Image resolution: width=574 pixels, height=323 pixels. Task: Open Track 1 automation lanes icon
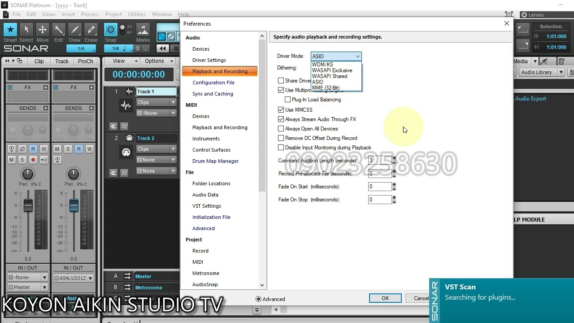(124, 127)
